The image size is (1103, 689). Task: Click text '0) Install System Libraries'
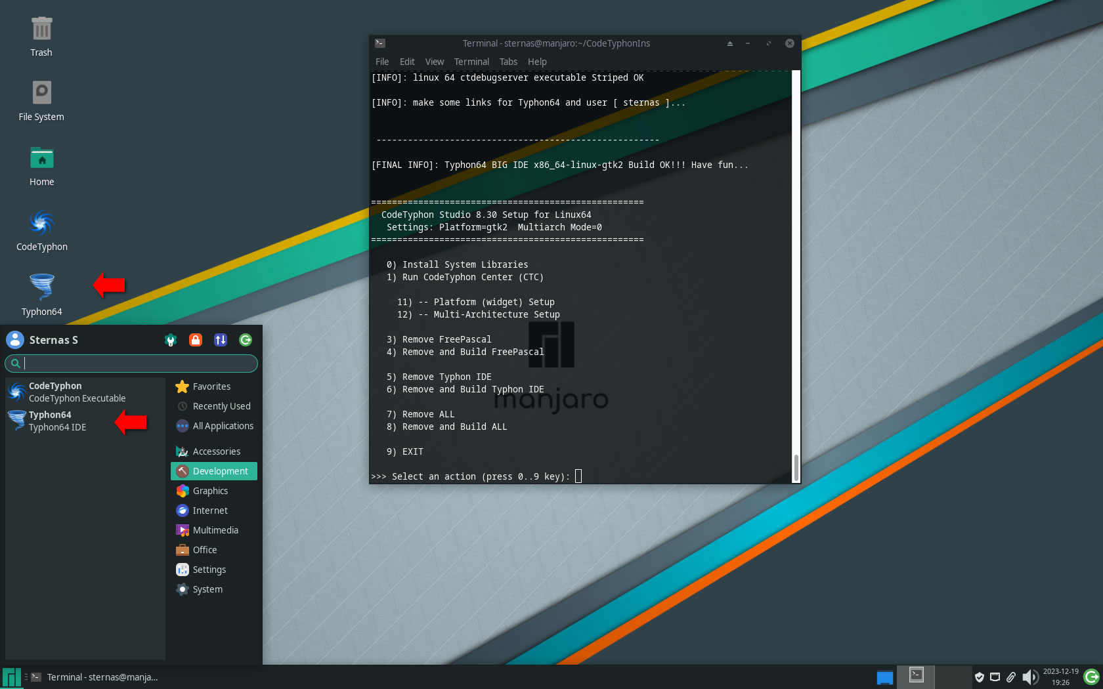click(x=457, y=264)
